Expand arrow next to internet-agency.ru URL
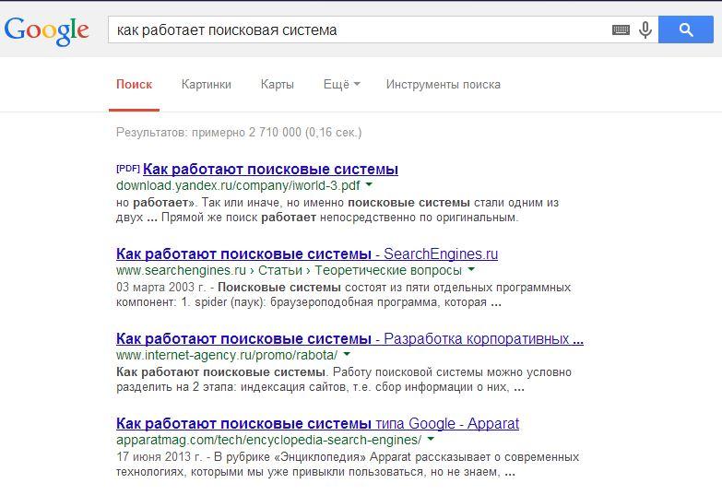This screenshot has height=495, width=722. (x=347, y=354)
